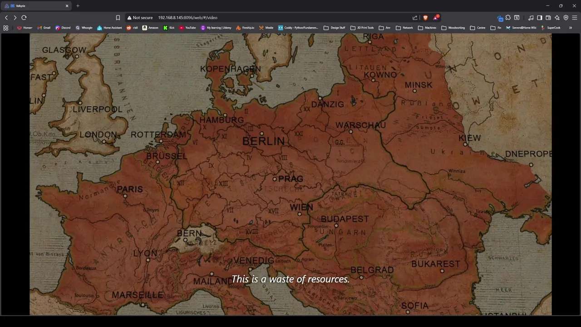Open the Brave VPN shield icon
Screen dimensions: 581x327
566,18
